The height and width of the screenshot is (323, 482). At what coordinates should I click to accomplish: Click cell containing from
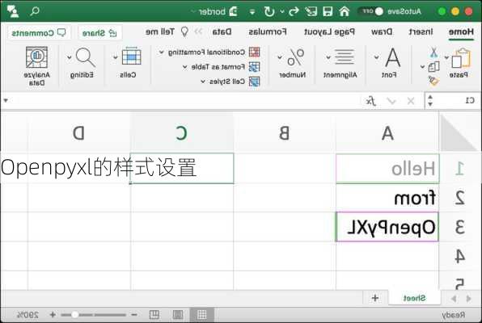coord(387,198)
